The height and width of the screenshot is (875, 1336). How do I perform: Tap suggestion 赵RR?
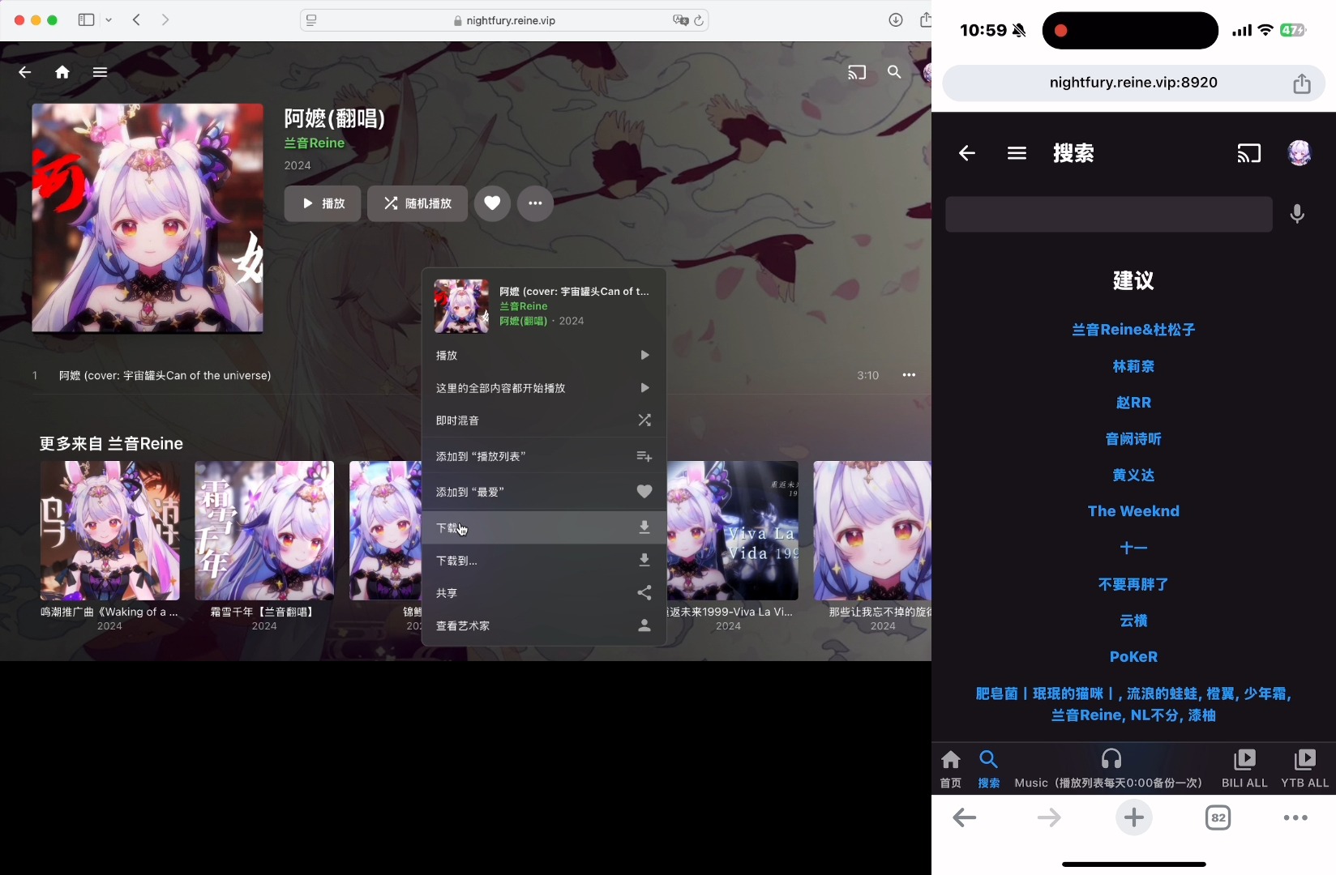pos(1133,403)
